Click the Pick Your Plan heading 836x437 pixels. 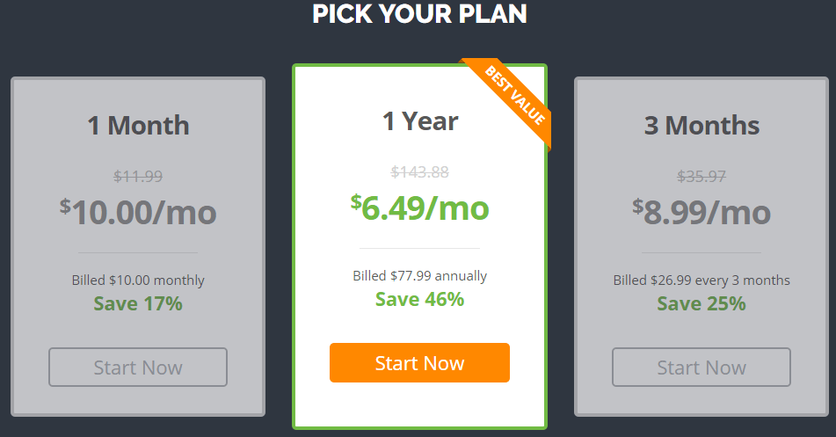tap(419, 13)
